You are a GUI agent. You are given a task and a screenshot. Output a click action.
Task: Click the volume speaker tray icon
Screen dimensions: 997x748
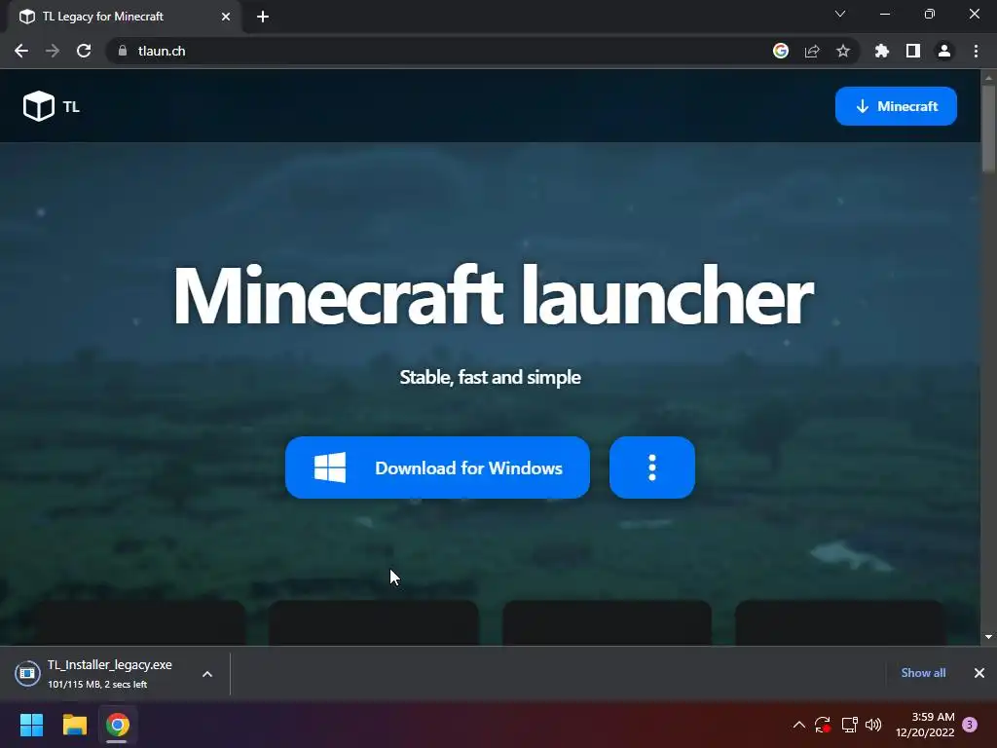[873, 725]
